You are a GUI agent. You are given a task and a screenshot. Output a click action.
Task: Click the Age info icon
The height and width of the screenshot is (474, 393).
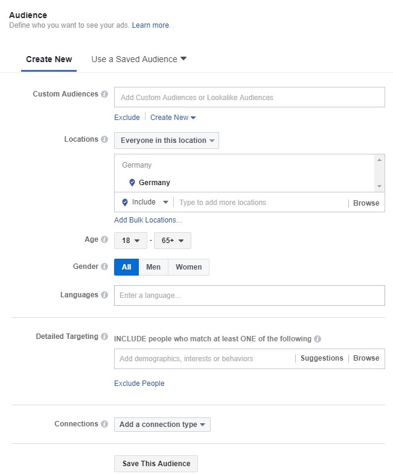tap(104, 239)
